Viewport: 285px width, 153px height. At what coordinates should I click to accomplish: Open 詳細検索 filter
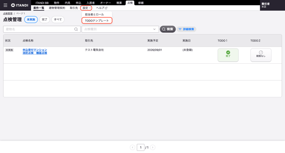click(x=186, y=29)
